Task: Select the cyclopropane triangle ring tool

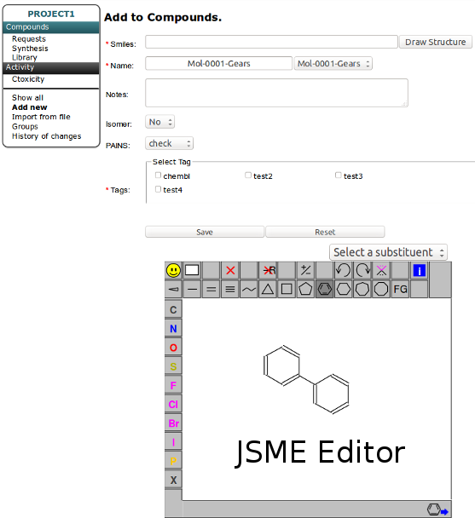Action: pos(268,290)
